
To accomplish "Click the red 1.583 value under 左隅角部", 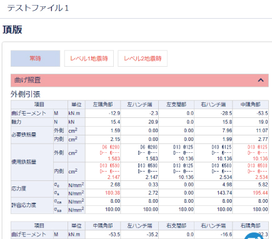I will click(x=114, y=159).
